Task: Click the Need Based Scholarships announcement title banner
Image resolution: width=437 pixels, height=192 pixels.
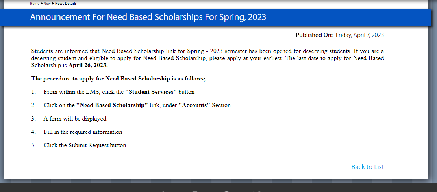Action: click(214, 17)
